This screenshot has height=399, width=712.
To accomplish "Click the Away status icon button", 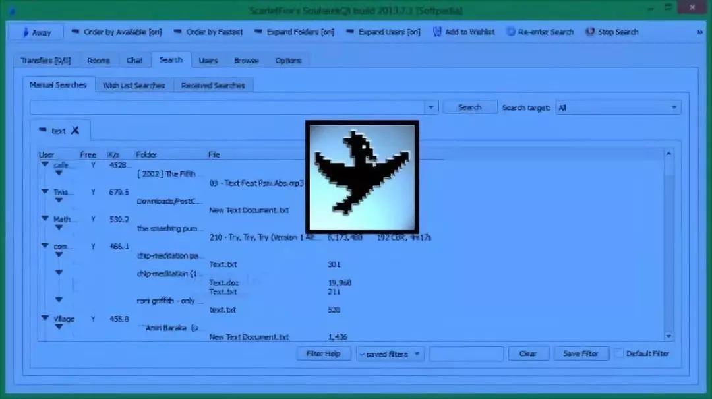I will tap(26, 32).
